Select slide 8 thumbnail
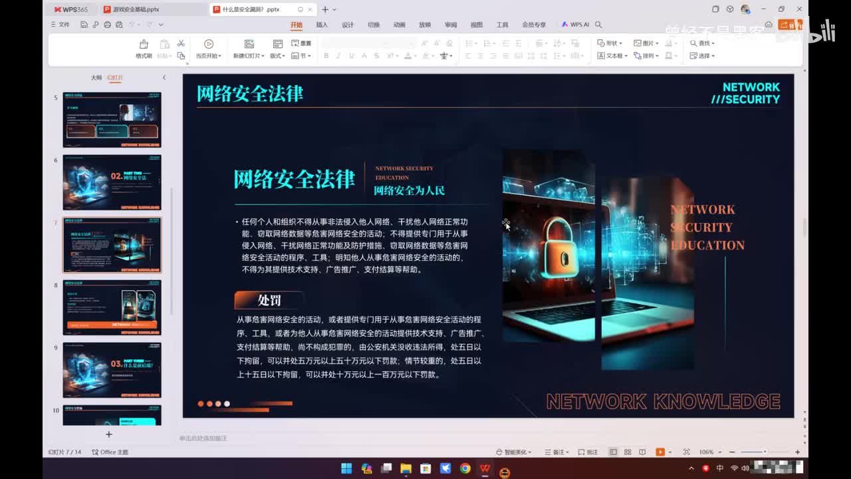851x479 pixels. pos(112,307)
